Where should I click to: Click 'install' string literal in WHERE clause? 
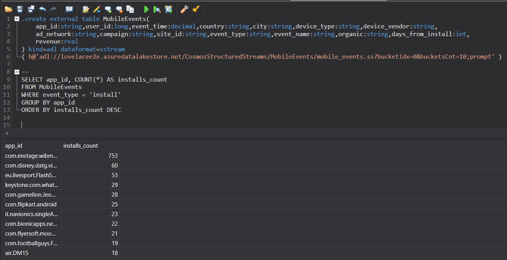105,94
